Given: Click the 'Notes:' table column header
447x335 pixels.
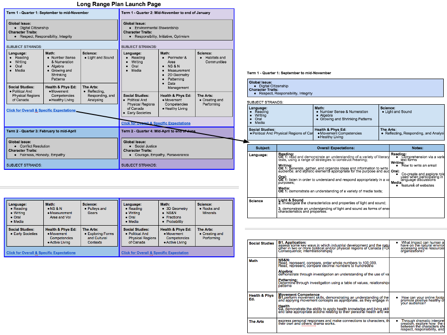Looking at the screenshot, I should click(417, 148).
